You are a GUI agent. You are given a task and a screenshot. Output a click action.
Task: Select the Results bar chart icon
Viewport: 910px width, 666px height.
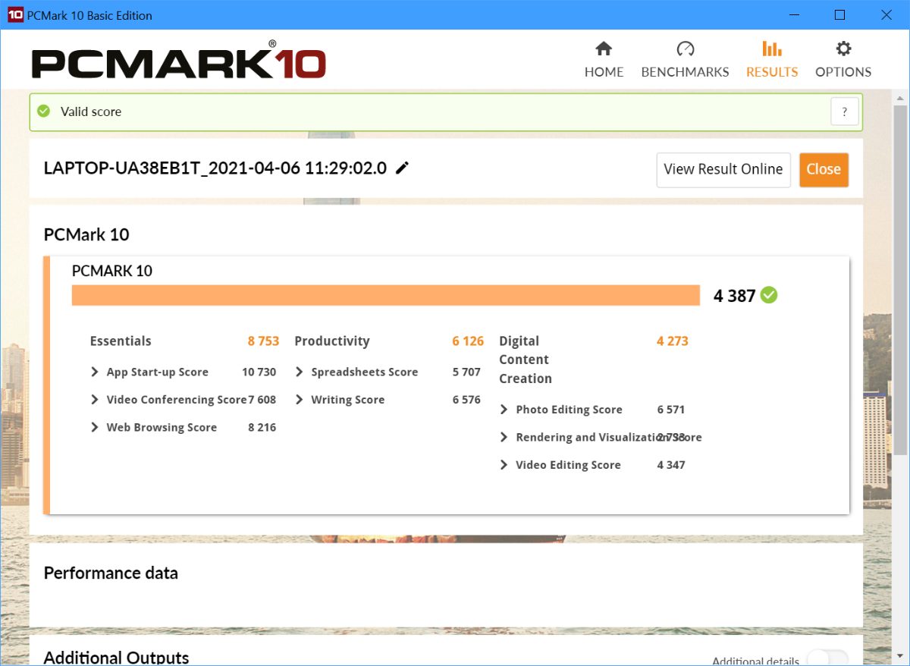771,49
